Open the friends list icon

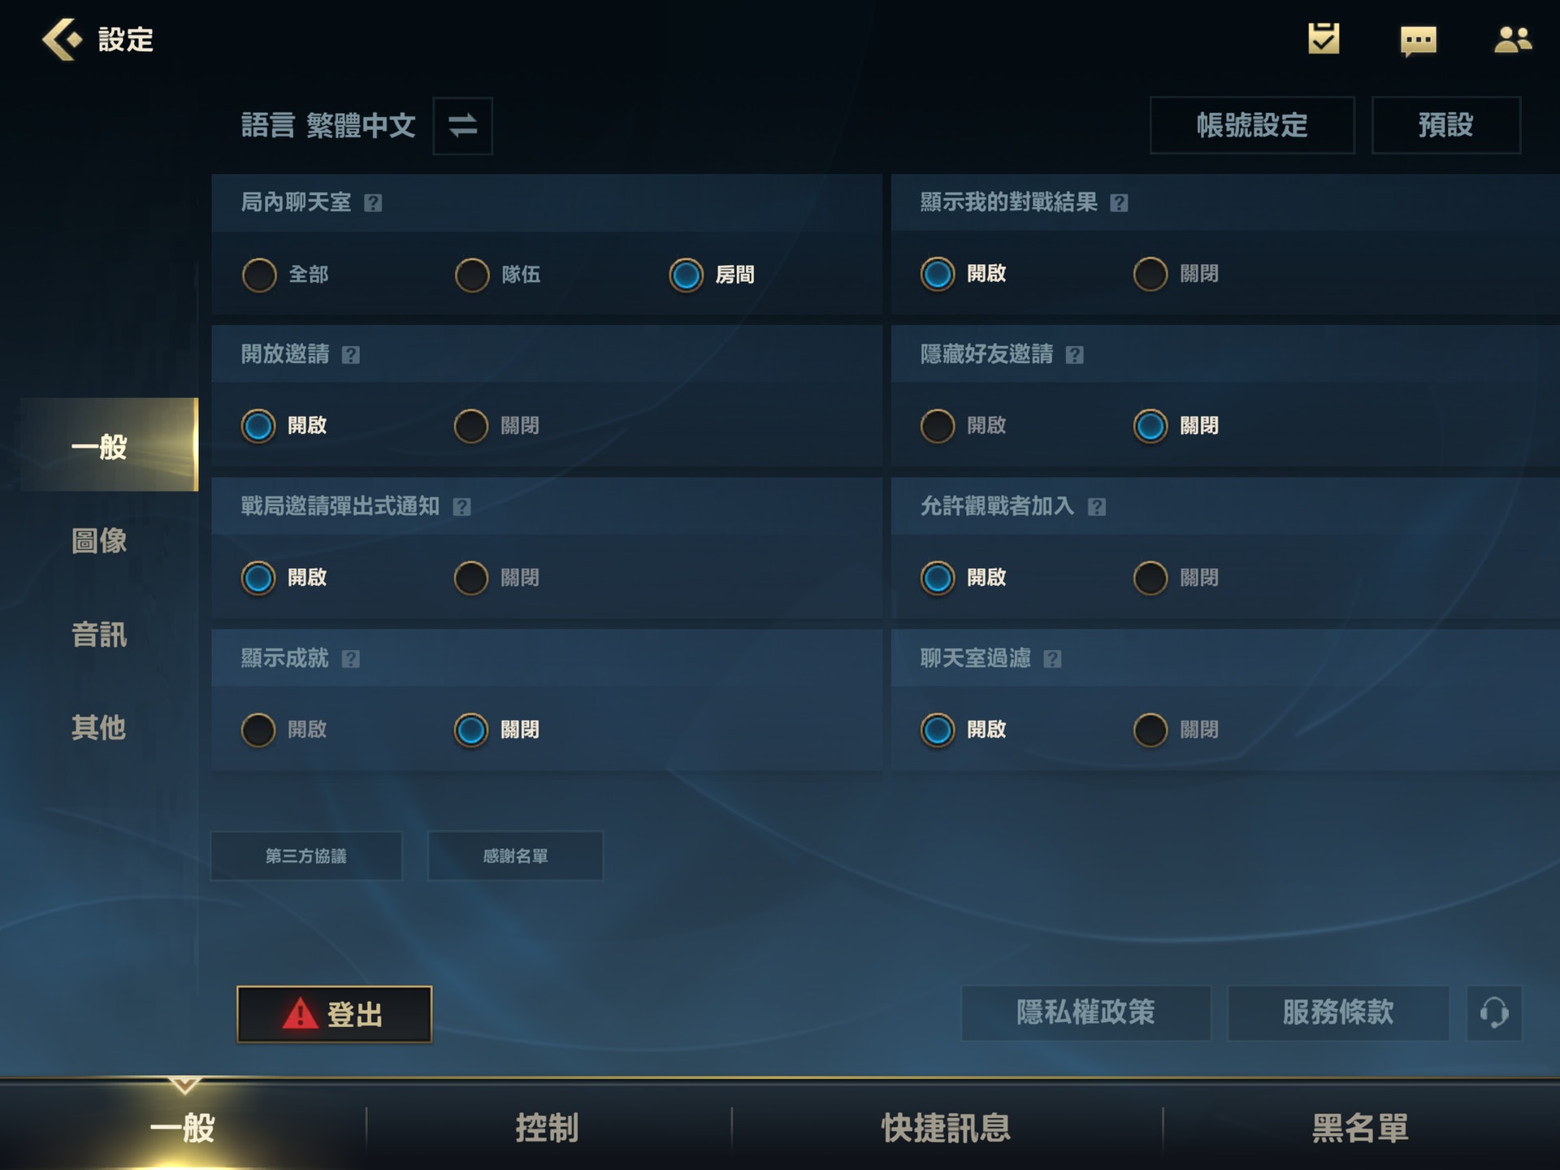click(x=1513, y=39)
